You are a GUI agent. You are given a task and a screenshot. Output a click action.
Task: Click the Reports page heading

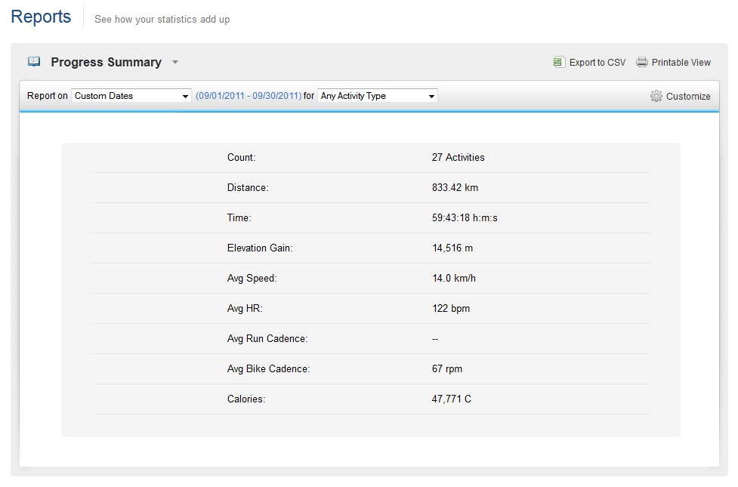click(x=41, y=17)
